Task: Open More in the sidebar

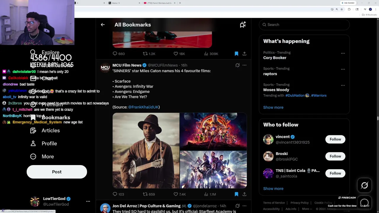Action: (42, 156)
